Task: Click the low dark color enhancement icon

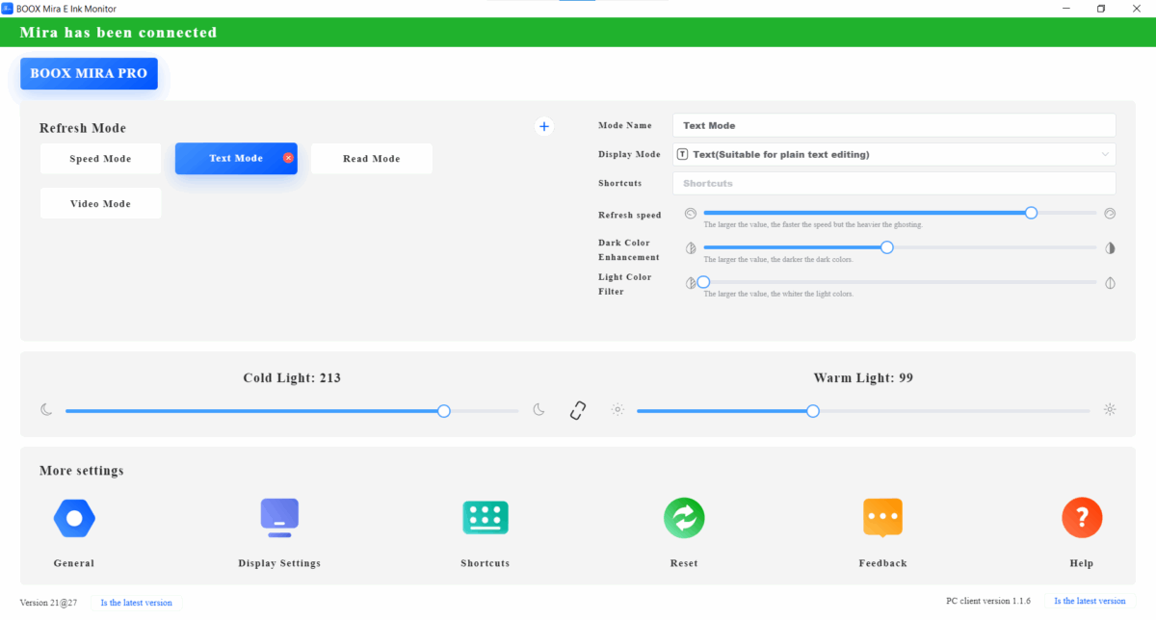Action: pyautogui.click(x=691, y=247)
